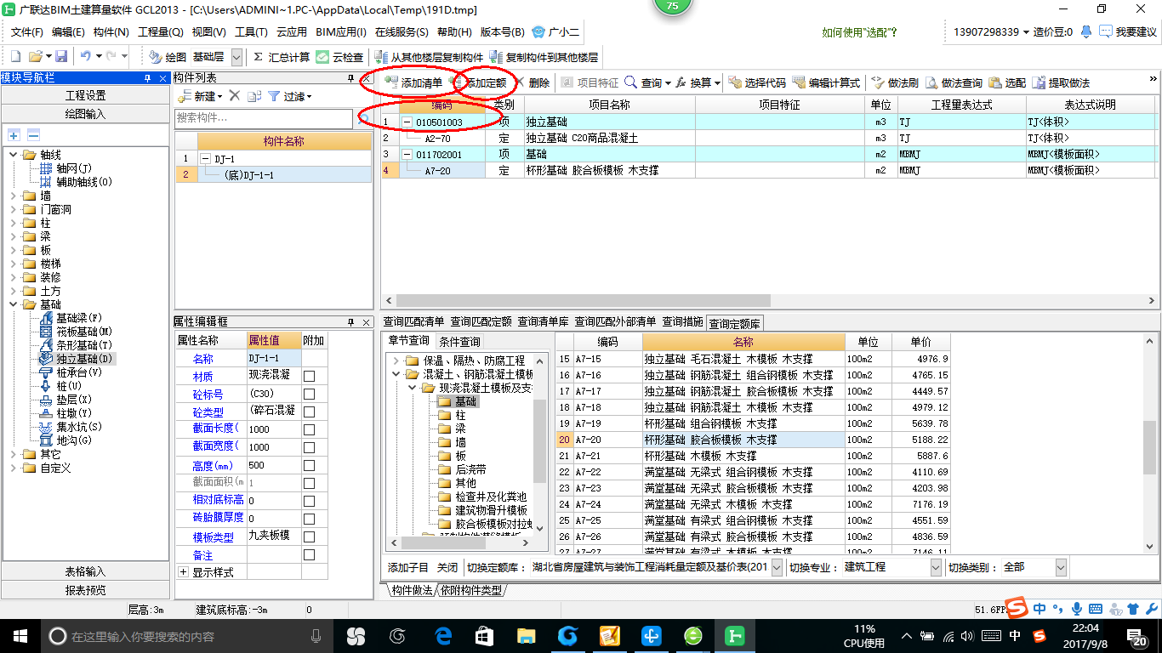Click the undo arrow icon

coord(85,57)
